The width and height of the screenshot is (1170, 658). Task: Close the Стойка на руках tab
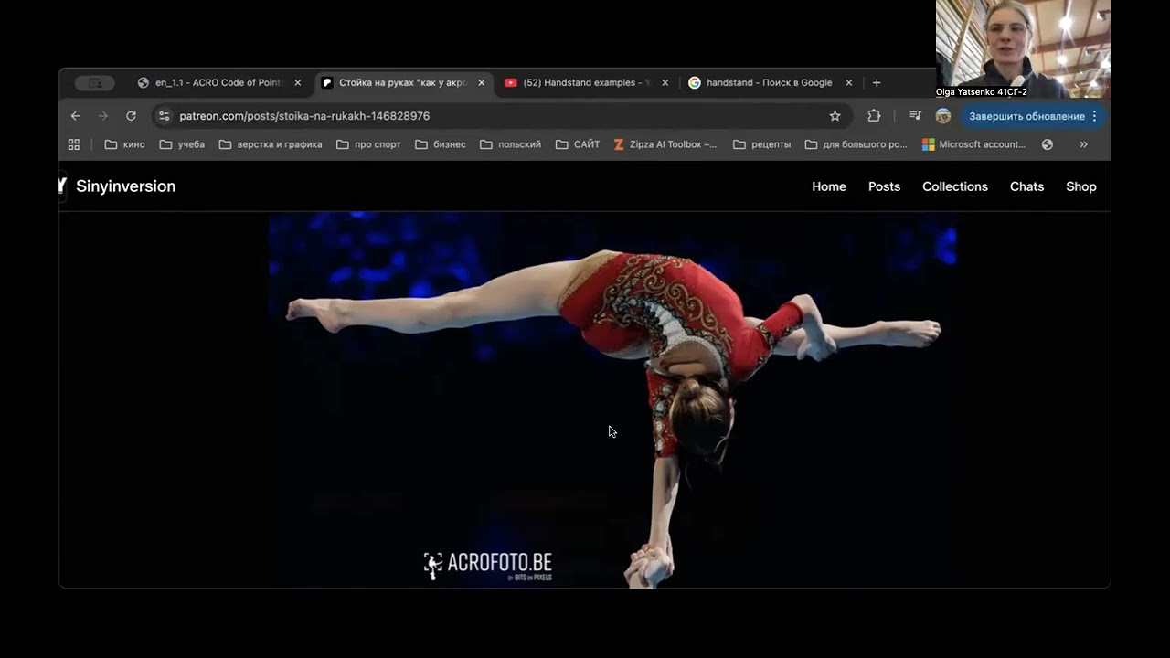482,82
